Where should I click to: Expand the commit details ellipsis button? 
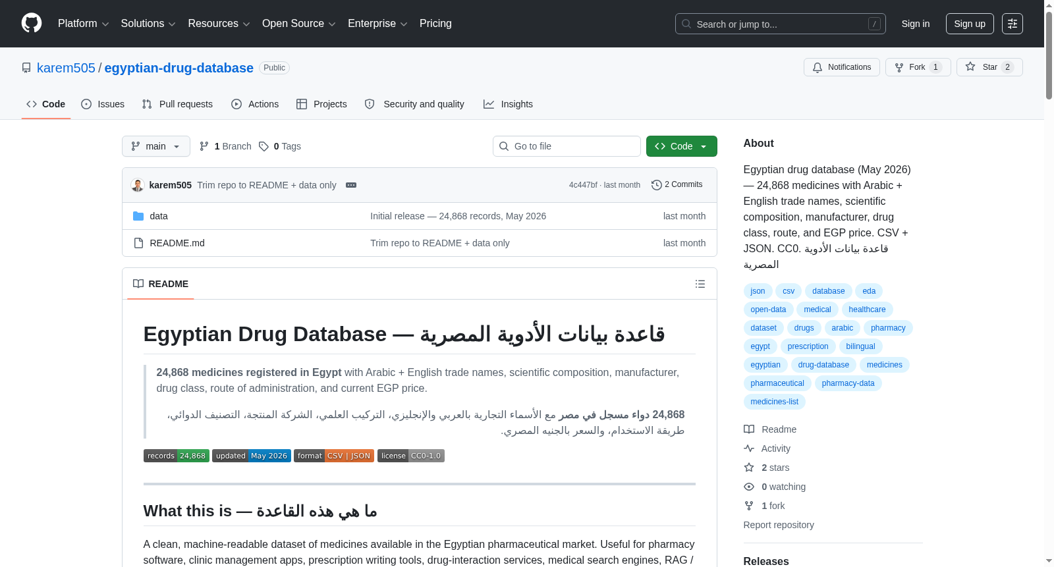point(351,185)
